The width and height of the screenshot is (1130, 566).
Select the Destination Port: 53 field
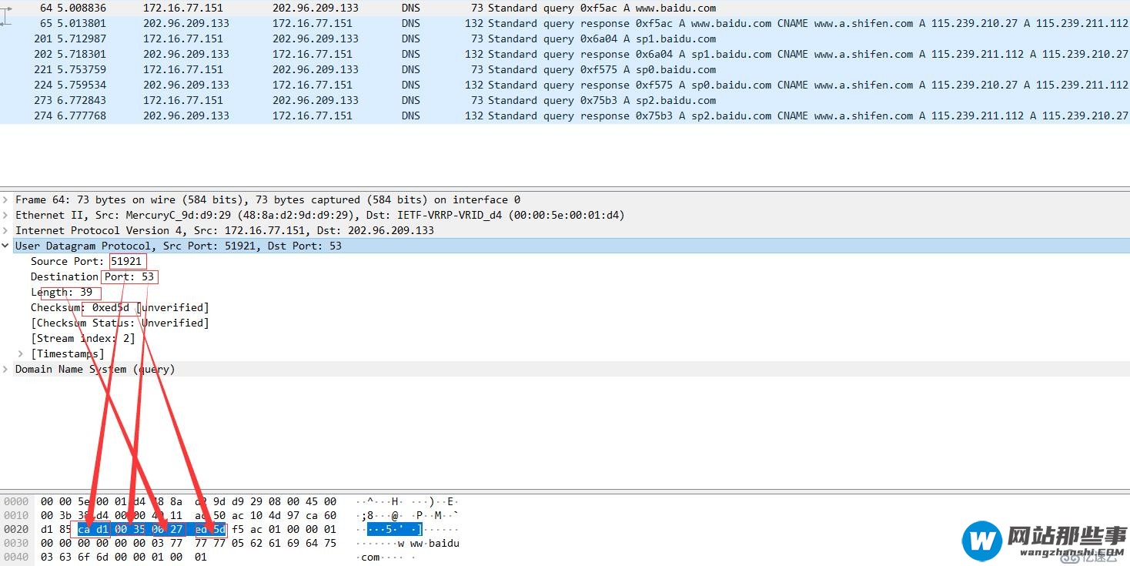coord(92,276)
